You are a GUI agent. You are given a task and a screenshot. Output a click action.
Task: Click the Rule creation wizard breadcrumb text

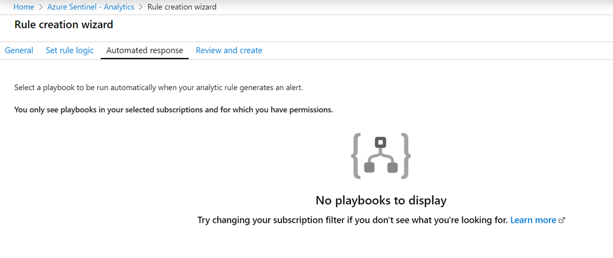(x=182, y=7)
